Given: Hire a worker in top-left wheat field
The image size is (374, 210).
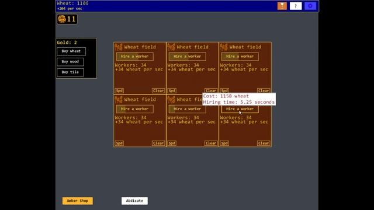Looking at the screenshot, I should pyautogui.click(x=135, y=57).
